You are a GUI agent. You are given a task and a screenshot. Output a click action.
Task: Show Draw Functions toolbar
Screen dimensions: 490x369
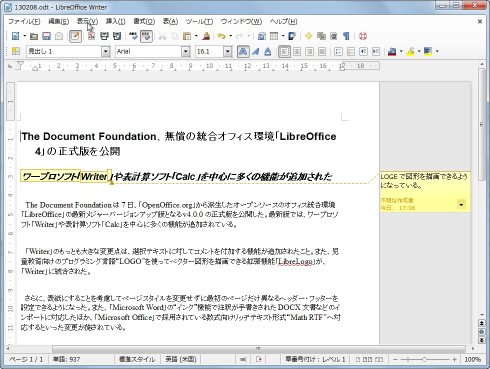point(292,36)
